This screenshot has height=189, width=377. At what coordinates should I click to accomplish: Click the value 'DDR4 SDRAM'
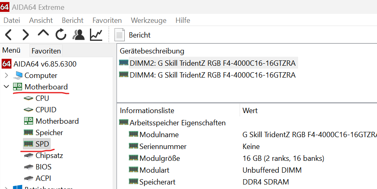(266, 182)
